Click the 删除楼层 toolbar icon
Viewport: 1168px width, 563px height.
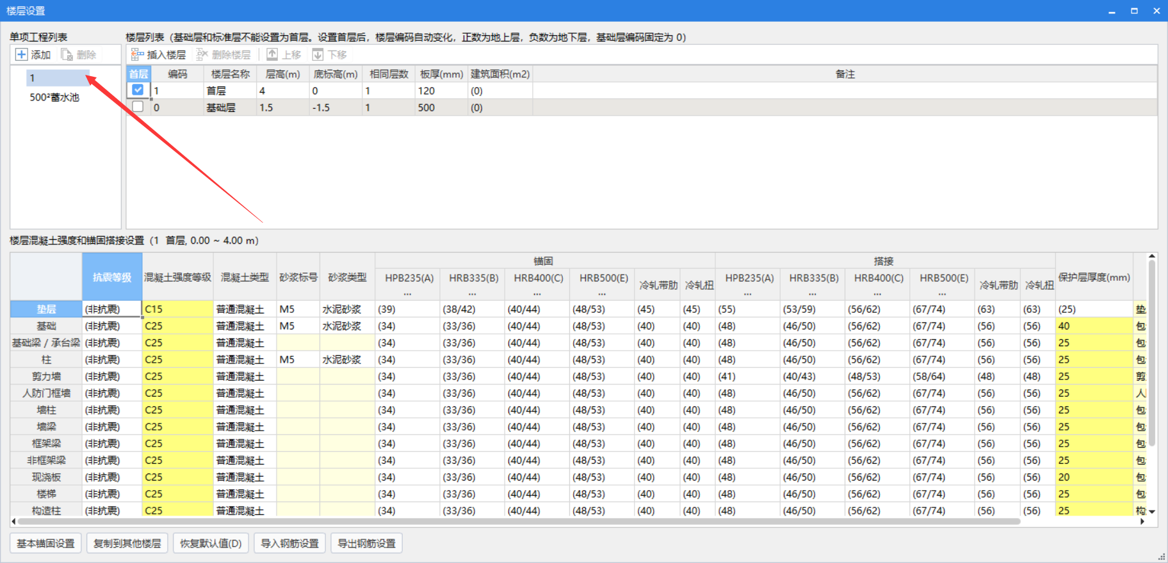(202, 54)
